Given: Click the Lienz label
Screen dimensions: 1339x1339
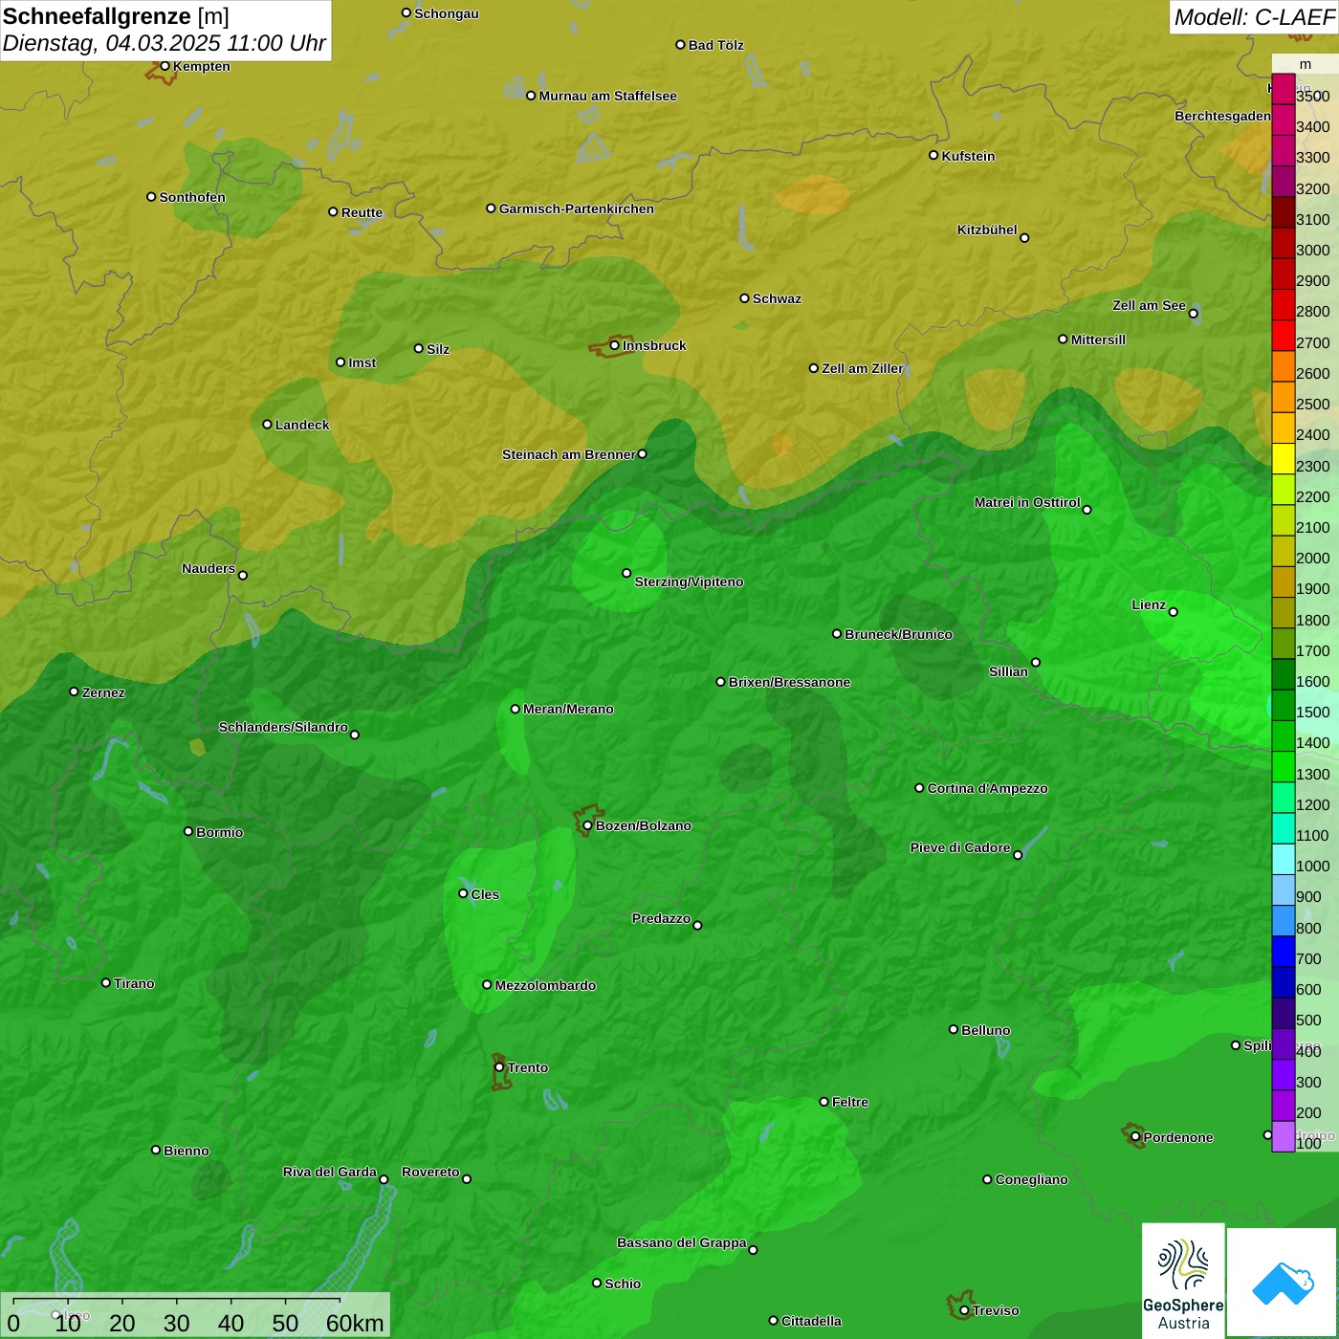Looking at the screenshot, I should point(1149,604).
